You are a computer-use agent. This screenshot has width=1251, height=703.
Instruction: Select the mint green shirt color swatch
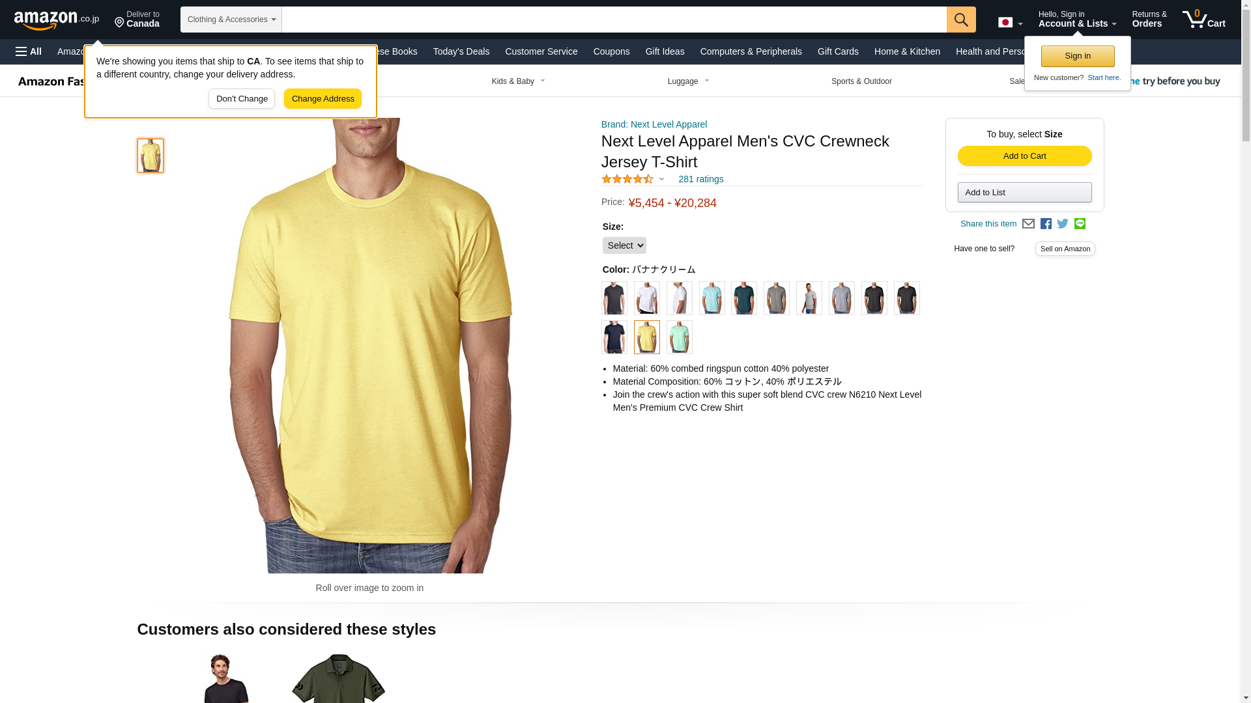tap(679, 337)
